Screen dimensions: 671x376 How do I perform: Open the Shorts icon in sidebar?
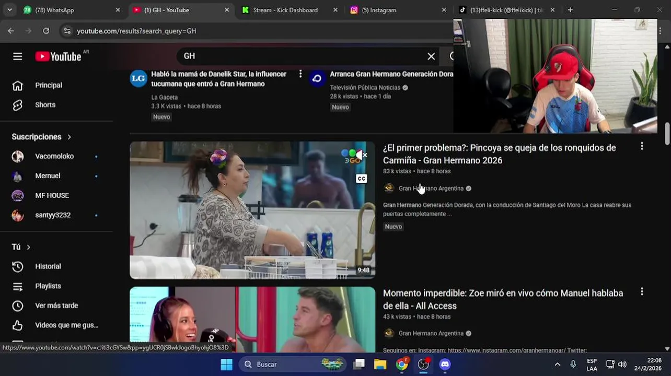coord(18,105)
